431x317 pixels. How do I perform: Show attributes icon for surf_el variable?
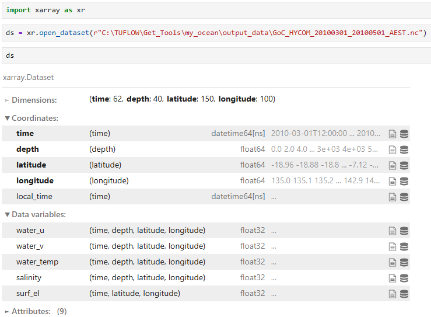point(393,294)
